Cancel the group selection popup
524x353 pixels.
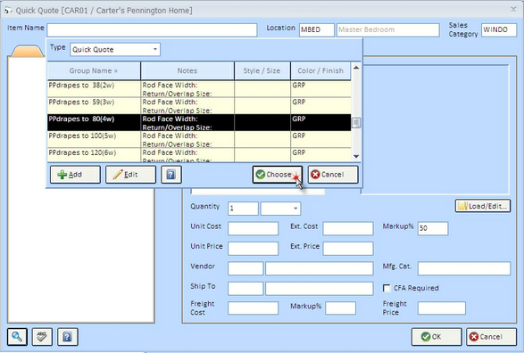333,175
